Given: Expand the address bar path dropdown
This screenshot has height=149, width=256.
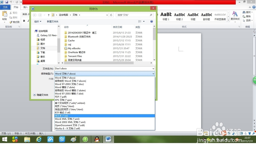Looking at the screenshot, I should 107,15.
